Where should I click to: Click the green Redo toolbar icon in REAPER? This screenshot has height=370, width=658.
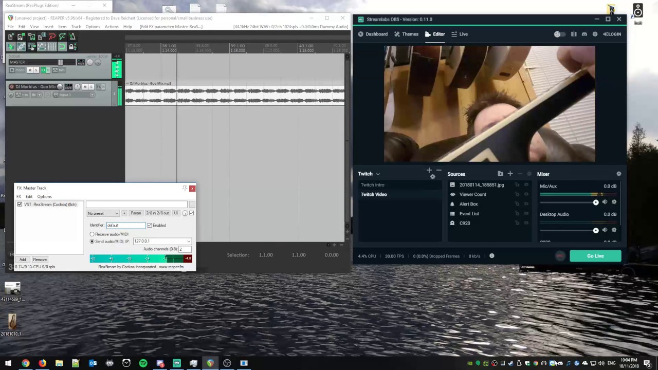(62, 36)
